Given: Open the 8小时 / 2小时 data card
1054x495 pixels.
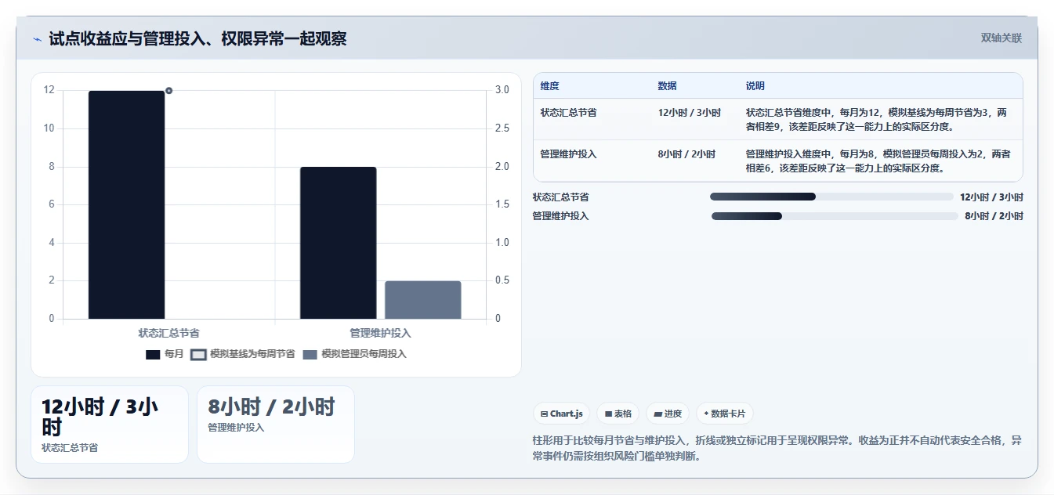Looking at the screenshot, I should 276,425.
